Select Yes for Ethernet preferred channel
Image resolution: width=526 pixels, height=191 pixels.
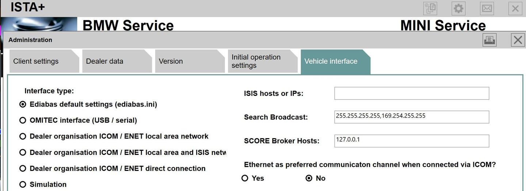coord(245,178)
